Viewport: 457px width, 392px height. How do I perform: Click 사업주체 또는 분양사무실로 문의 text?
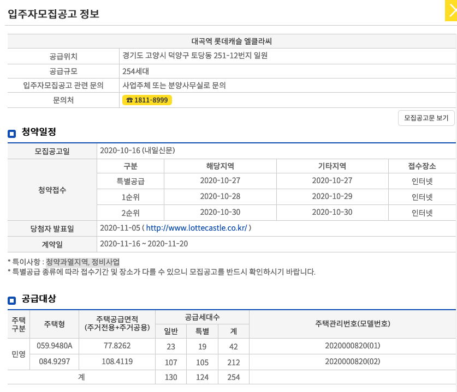pyautogui.click(x=174, y=86)
